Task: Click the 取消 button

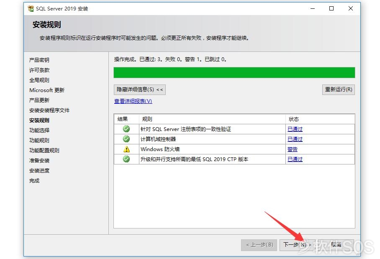Action: pos(336,245)
